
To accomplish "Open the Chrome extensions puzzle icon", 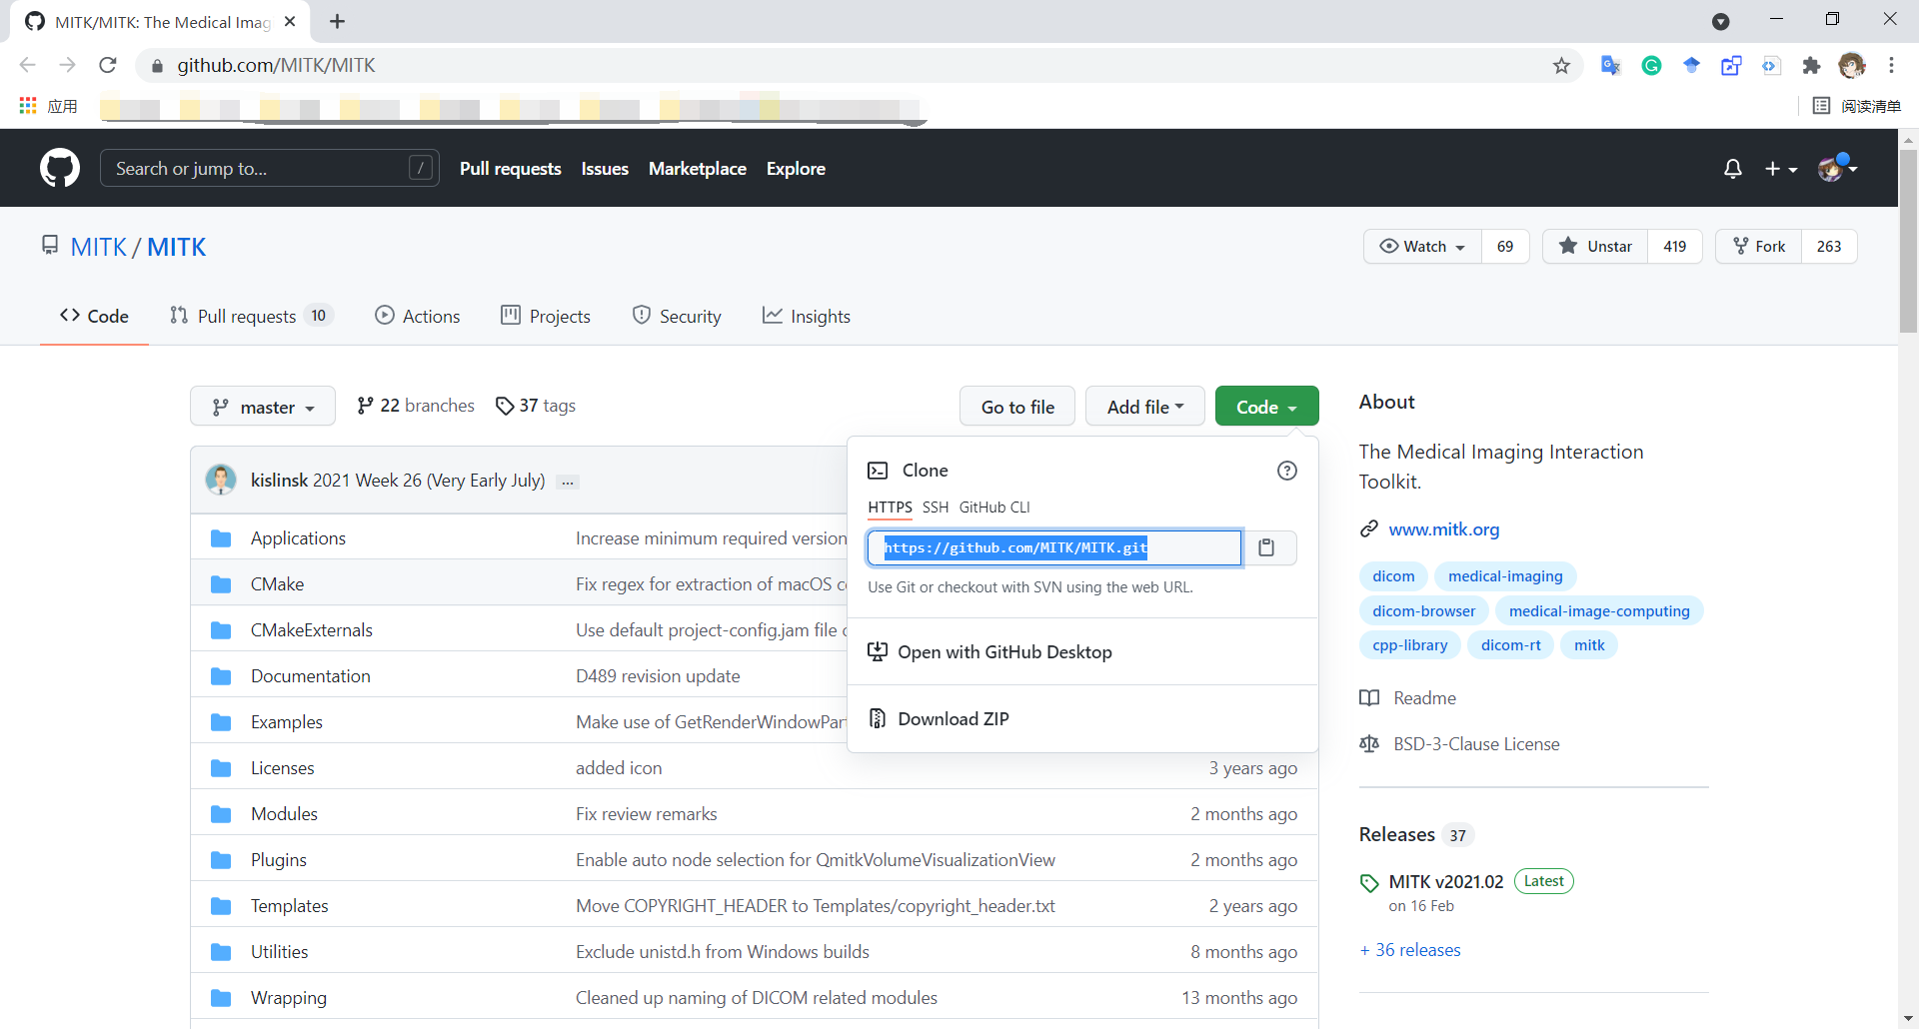I will pos(1811,66).
